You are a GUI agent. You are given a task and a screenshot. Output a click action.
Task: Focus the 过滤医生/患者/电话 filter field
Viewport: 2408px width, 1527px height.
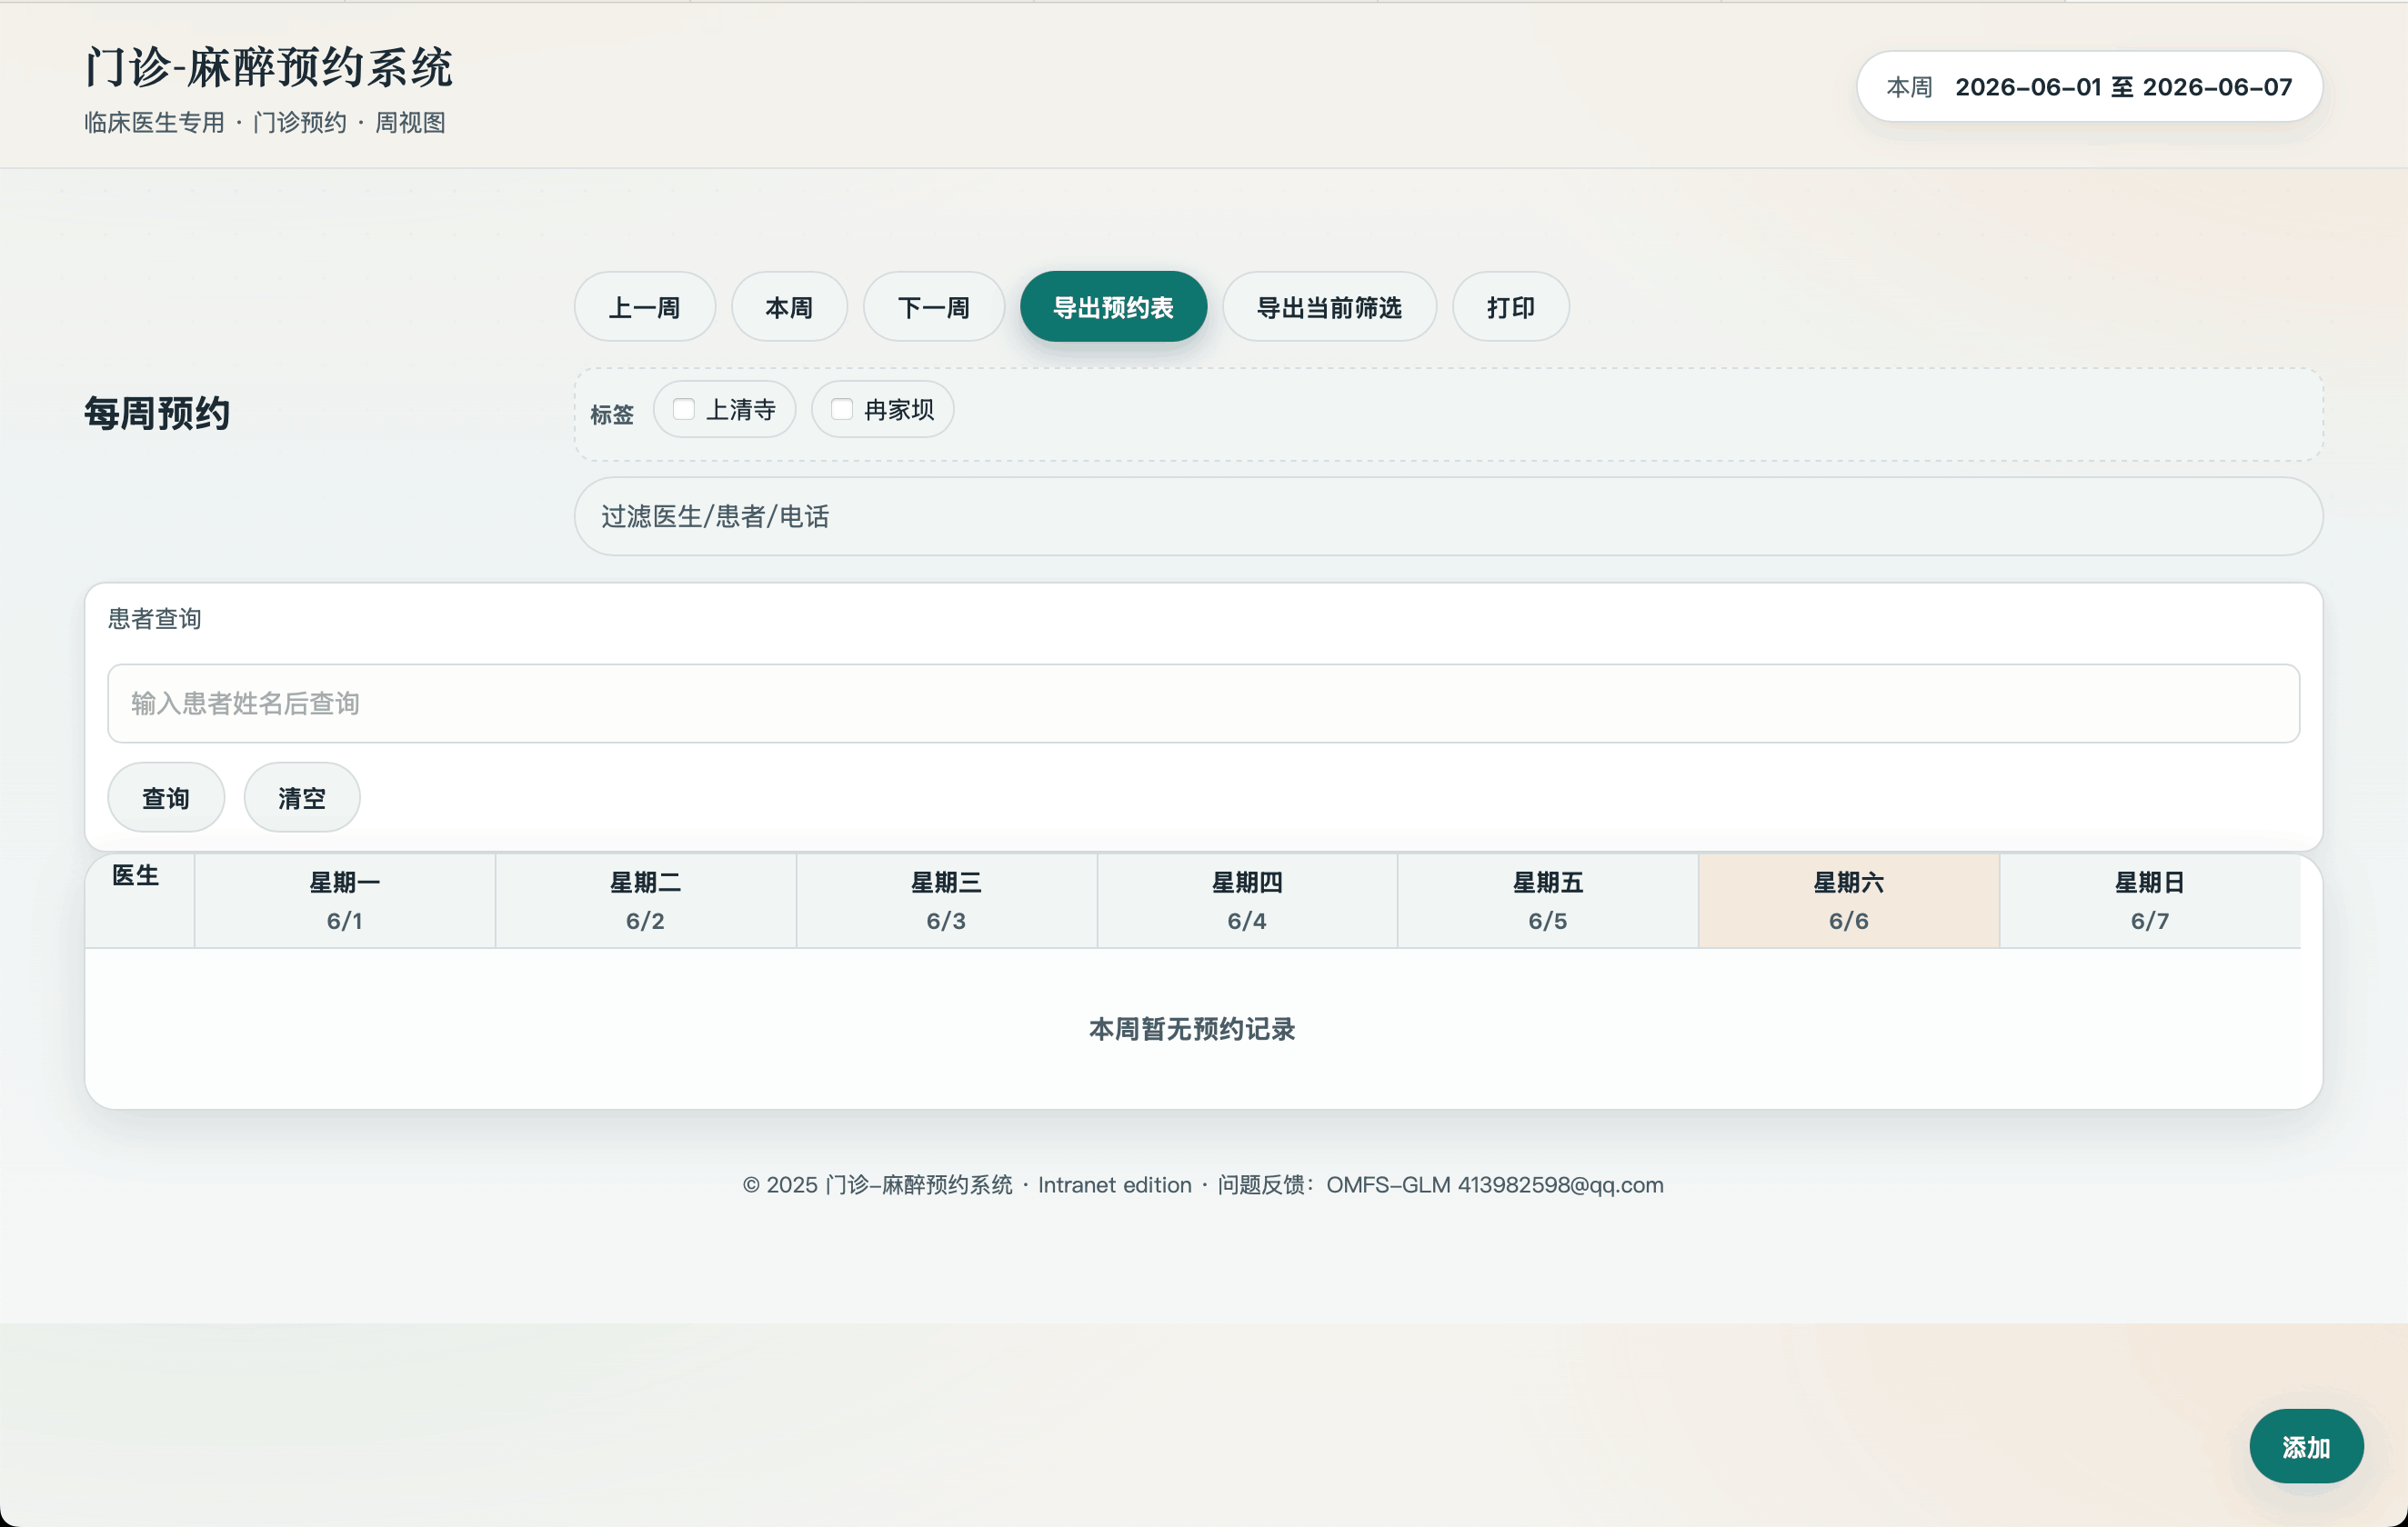(x=1448, y=516)
